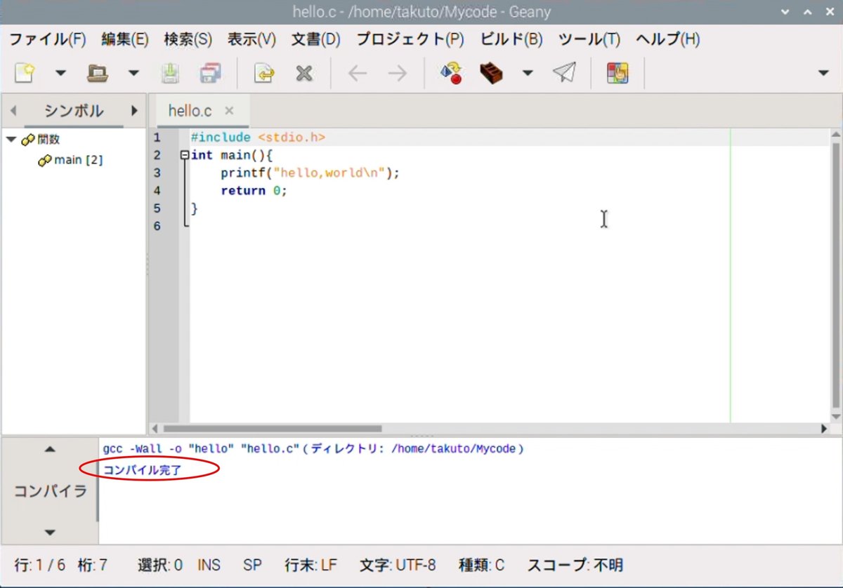Click the return 0; line

(x=254, y=191)
